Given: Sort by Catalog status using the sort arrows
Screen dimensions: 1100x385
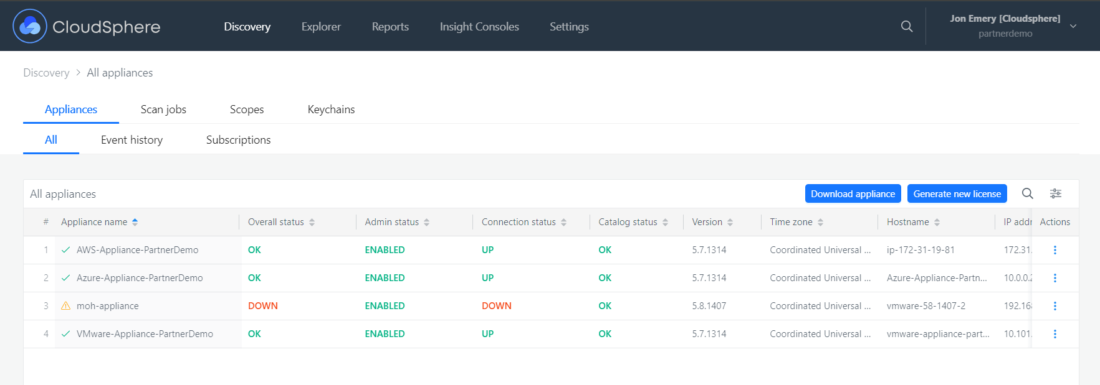Looking at the screenshot, I should [x=665, y=222].
